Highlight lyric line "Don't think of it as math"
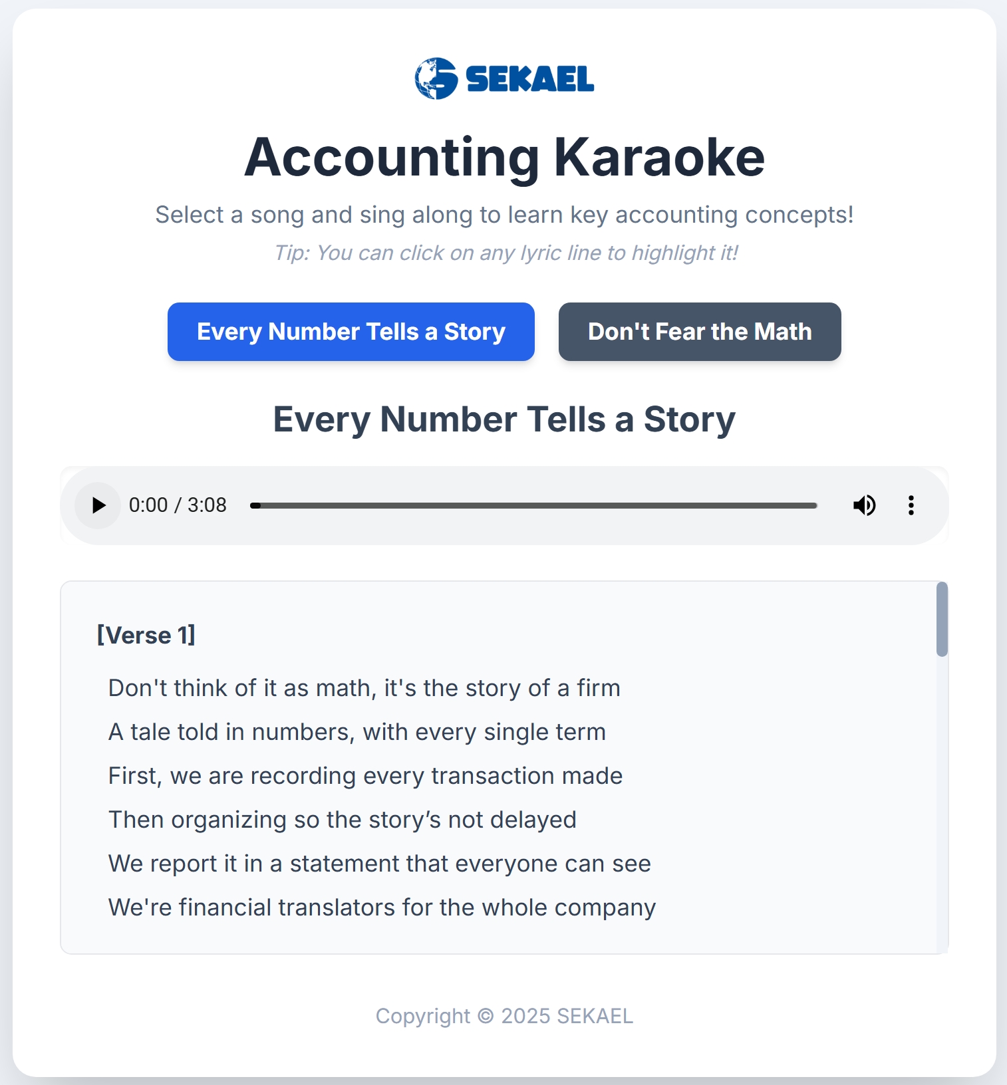Image resolution: width=1007 pixels, height=1085 pixels. [364, 688]
